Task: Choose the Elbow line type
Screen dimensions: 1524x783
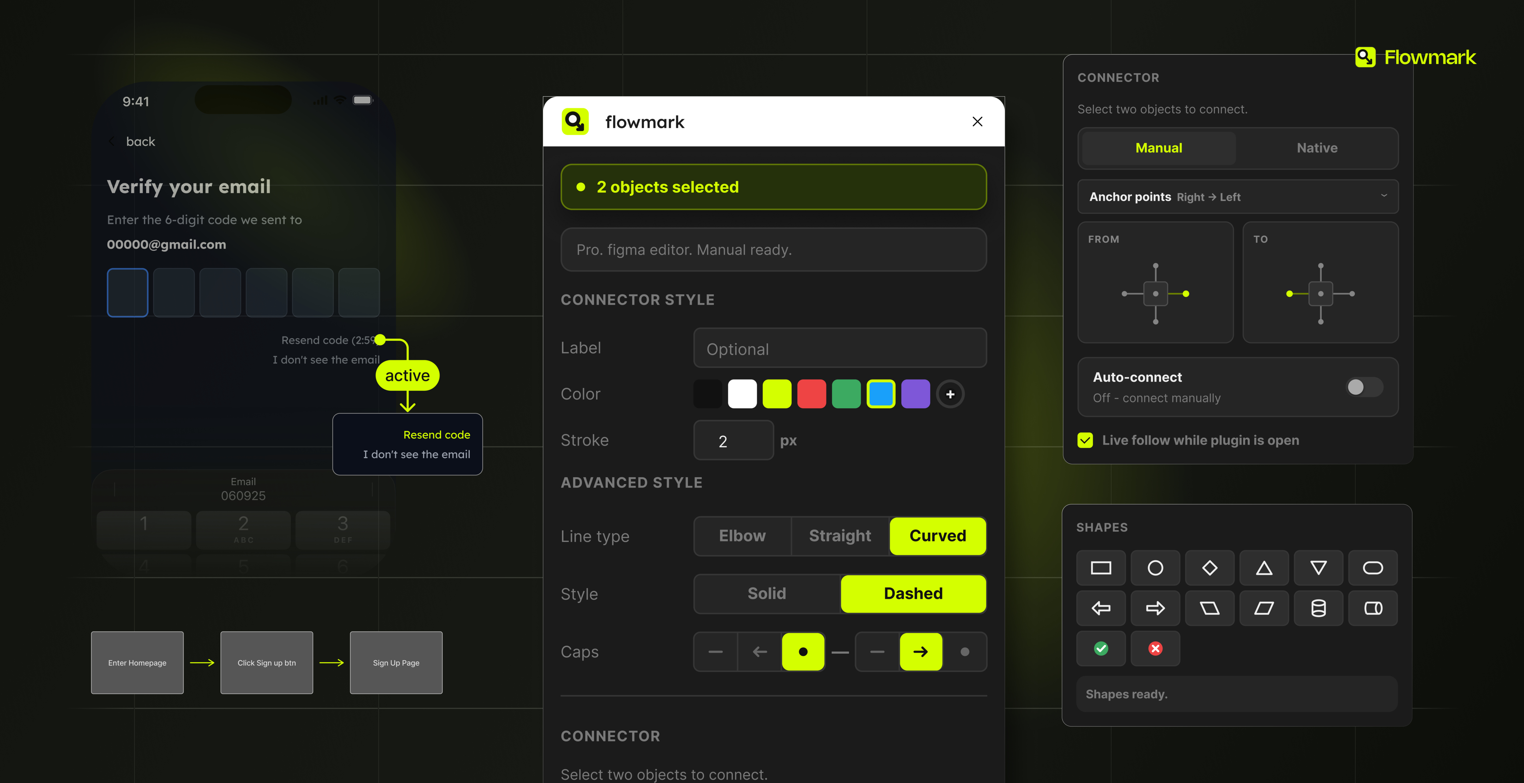Action: (x=742, y=536)
